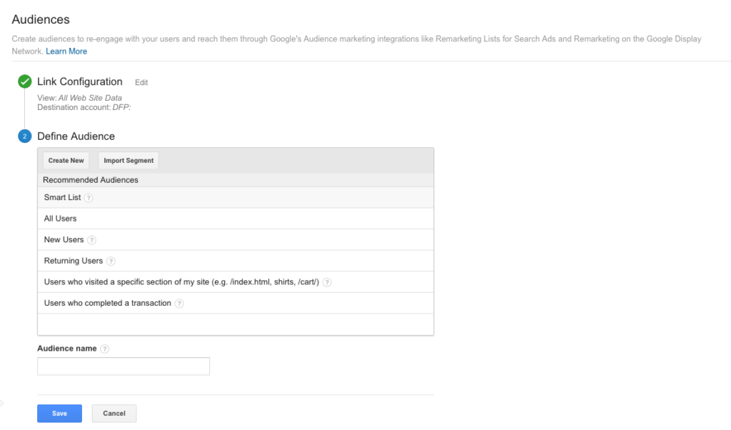
Task: Click green checkmark Link Configuration step icon
Action: click(25, 81)
